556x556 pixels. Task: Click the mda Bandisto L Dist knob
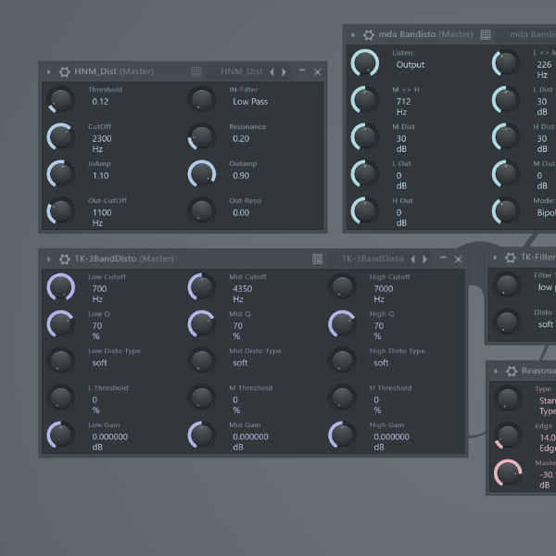[506, 100]
